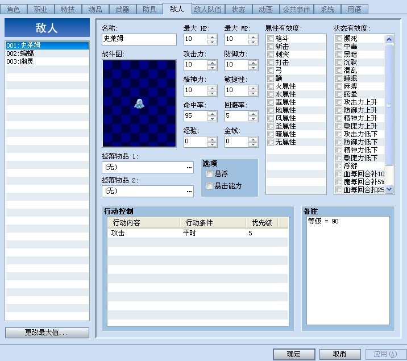Screen dimensions: 407x361
Task: Toggle the 格斗 attribute effectiveness box
Action: point(271,39)
